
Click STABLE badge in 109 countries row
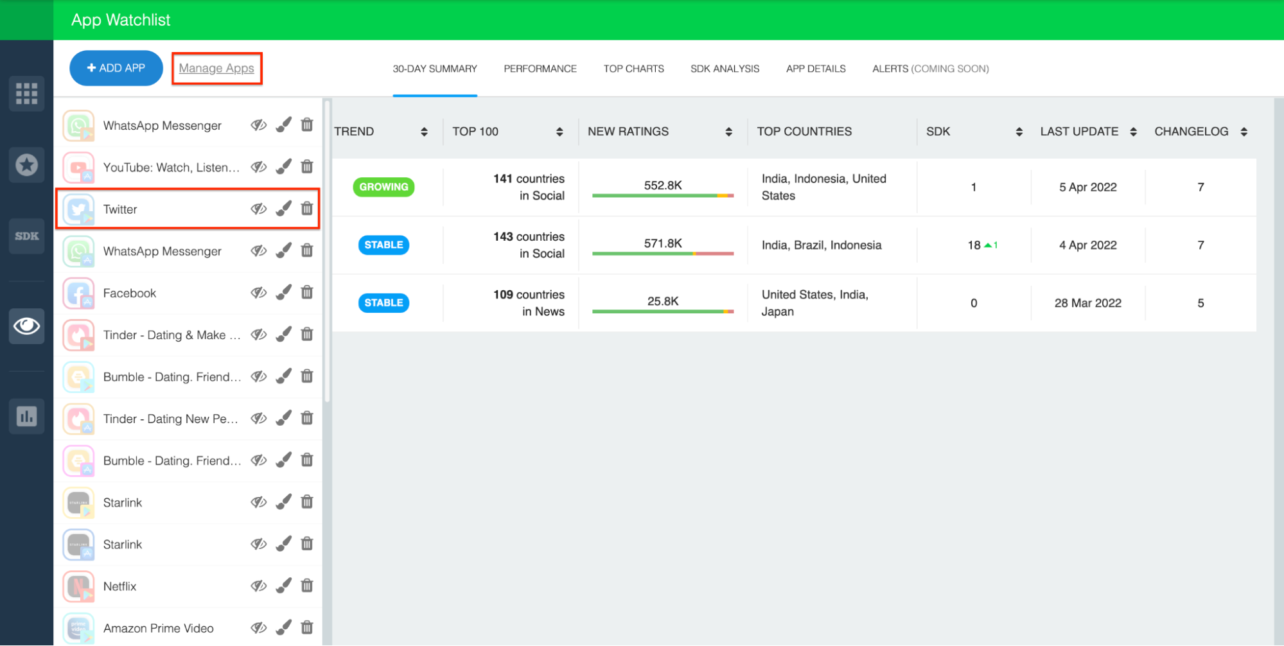click(x=383, y=302)
